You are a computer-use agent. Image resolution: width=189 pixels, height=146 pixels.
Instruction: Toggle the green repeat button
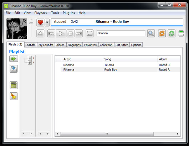[x=172, y=33]
